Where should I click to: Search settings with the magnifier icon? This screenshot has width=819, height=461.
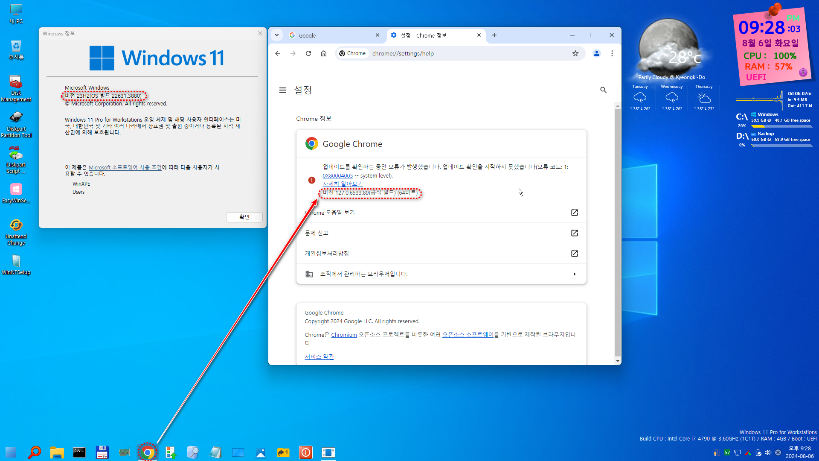tap(603, 90)
